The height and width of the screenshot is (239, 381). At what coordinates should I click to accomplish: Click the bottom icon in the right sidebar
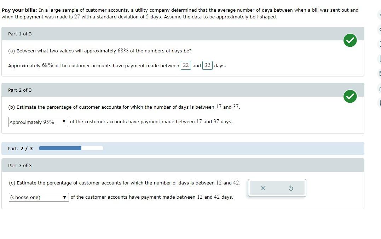pyautogui.click(x=380, y=103)
